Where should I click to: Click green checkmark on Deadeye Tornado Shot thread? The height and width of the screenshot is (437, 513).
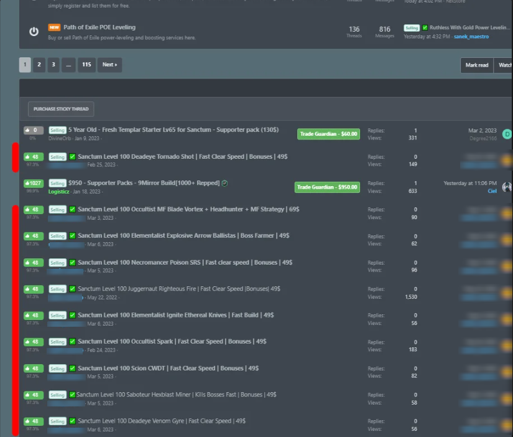click(x=73, y=157)
